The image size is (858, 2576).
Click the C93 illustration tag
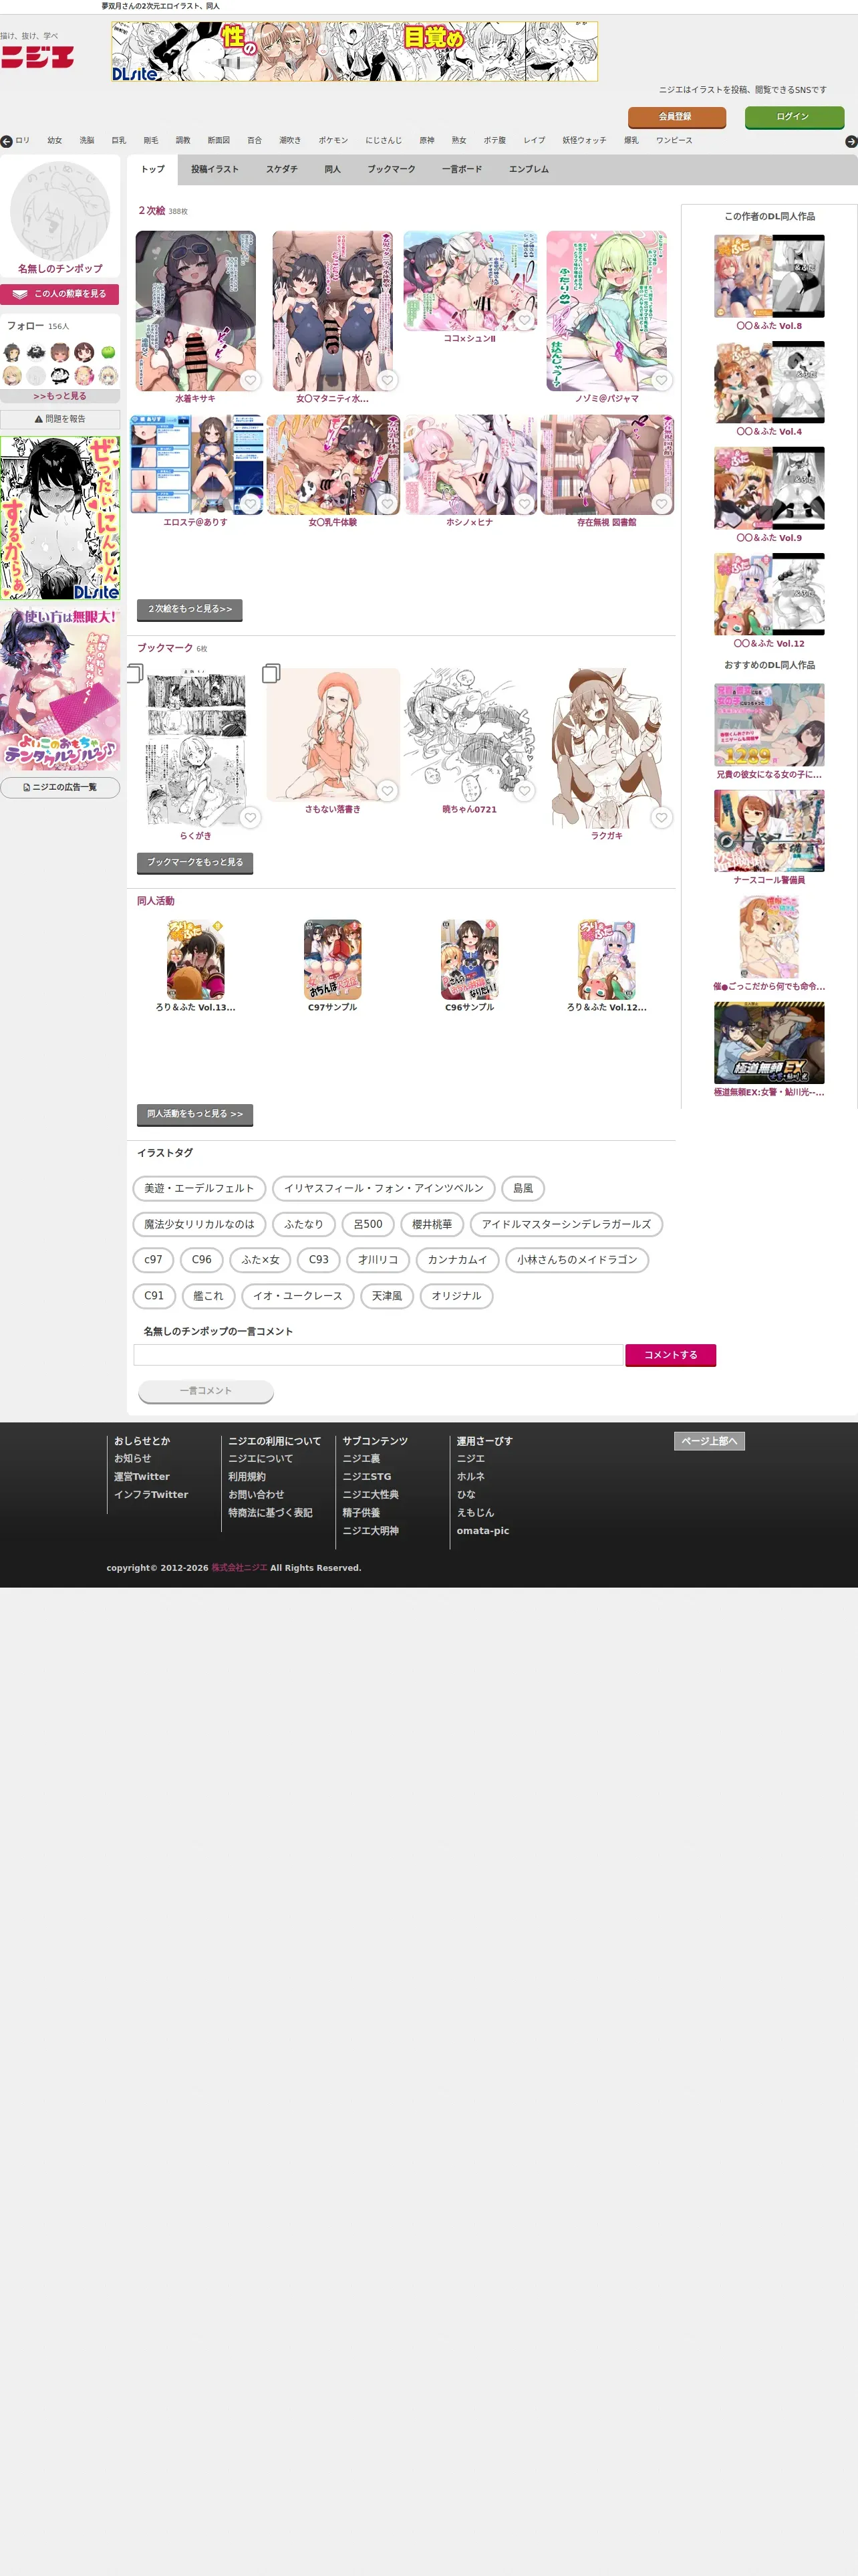(319, 1260)
